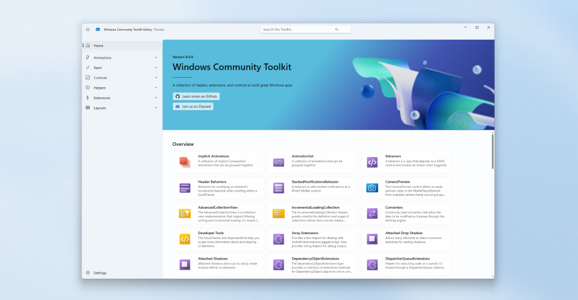Open the Converters card title
The height and width of the screenshot is (300, 578).
pyautogui.click(x=394, y=208)
